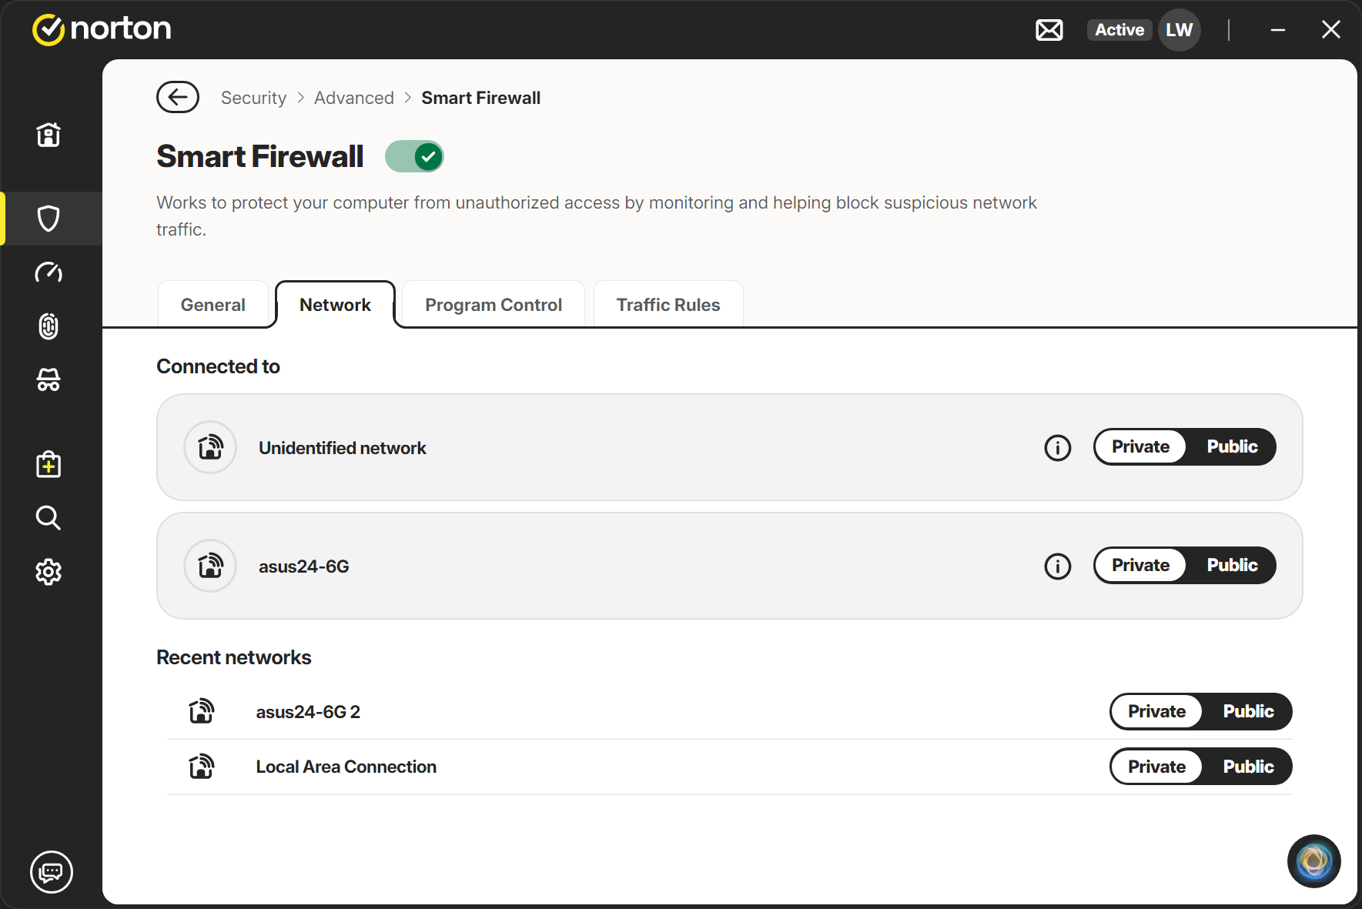Click the Local Area Connection network icon

[x=202, y=767]
